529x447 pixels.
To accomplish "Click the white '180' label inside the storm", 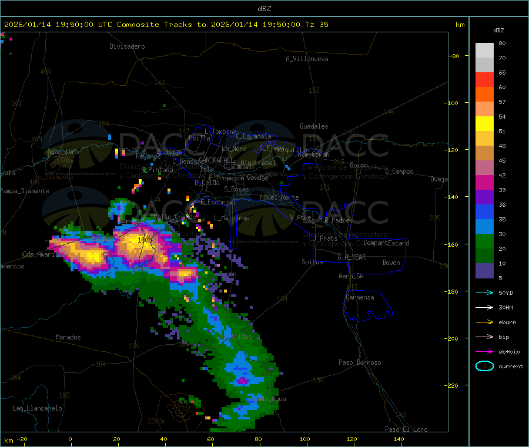I will (x=143, y=240).
